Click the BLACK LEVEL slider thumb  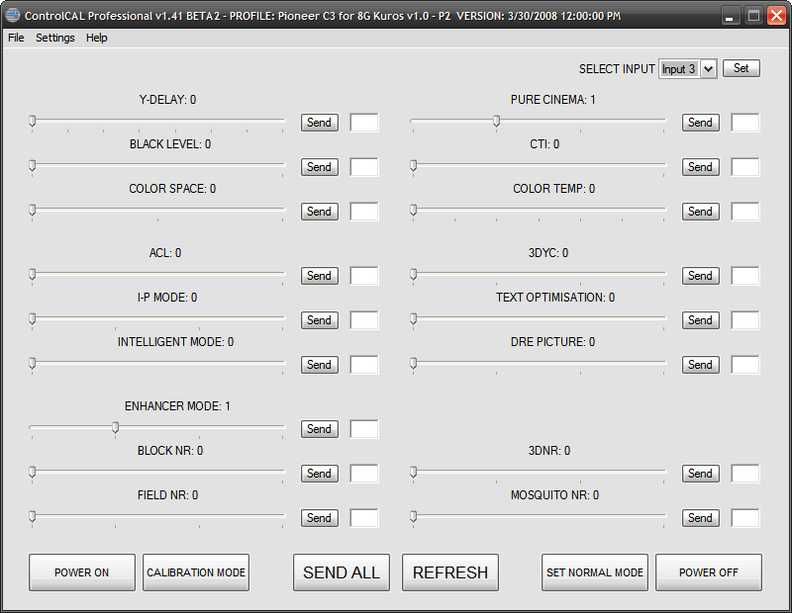(x=33, y=165)
